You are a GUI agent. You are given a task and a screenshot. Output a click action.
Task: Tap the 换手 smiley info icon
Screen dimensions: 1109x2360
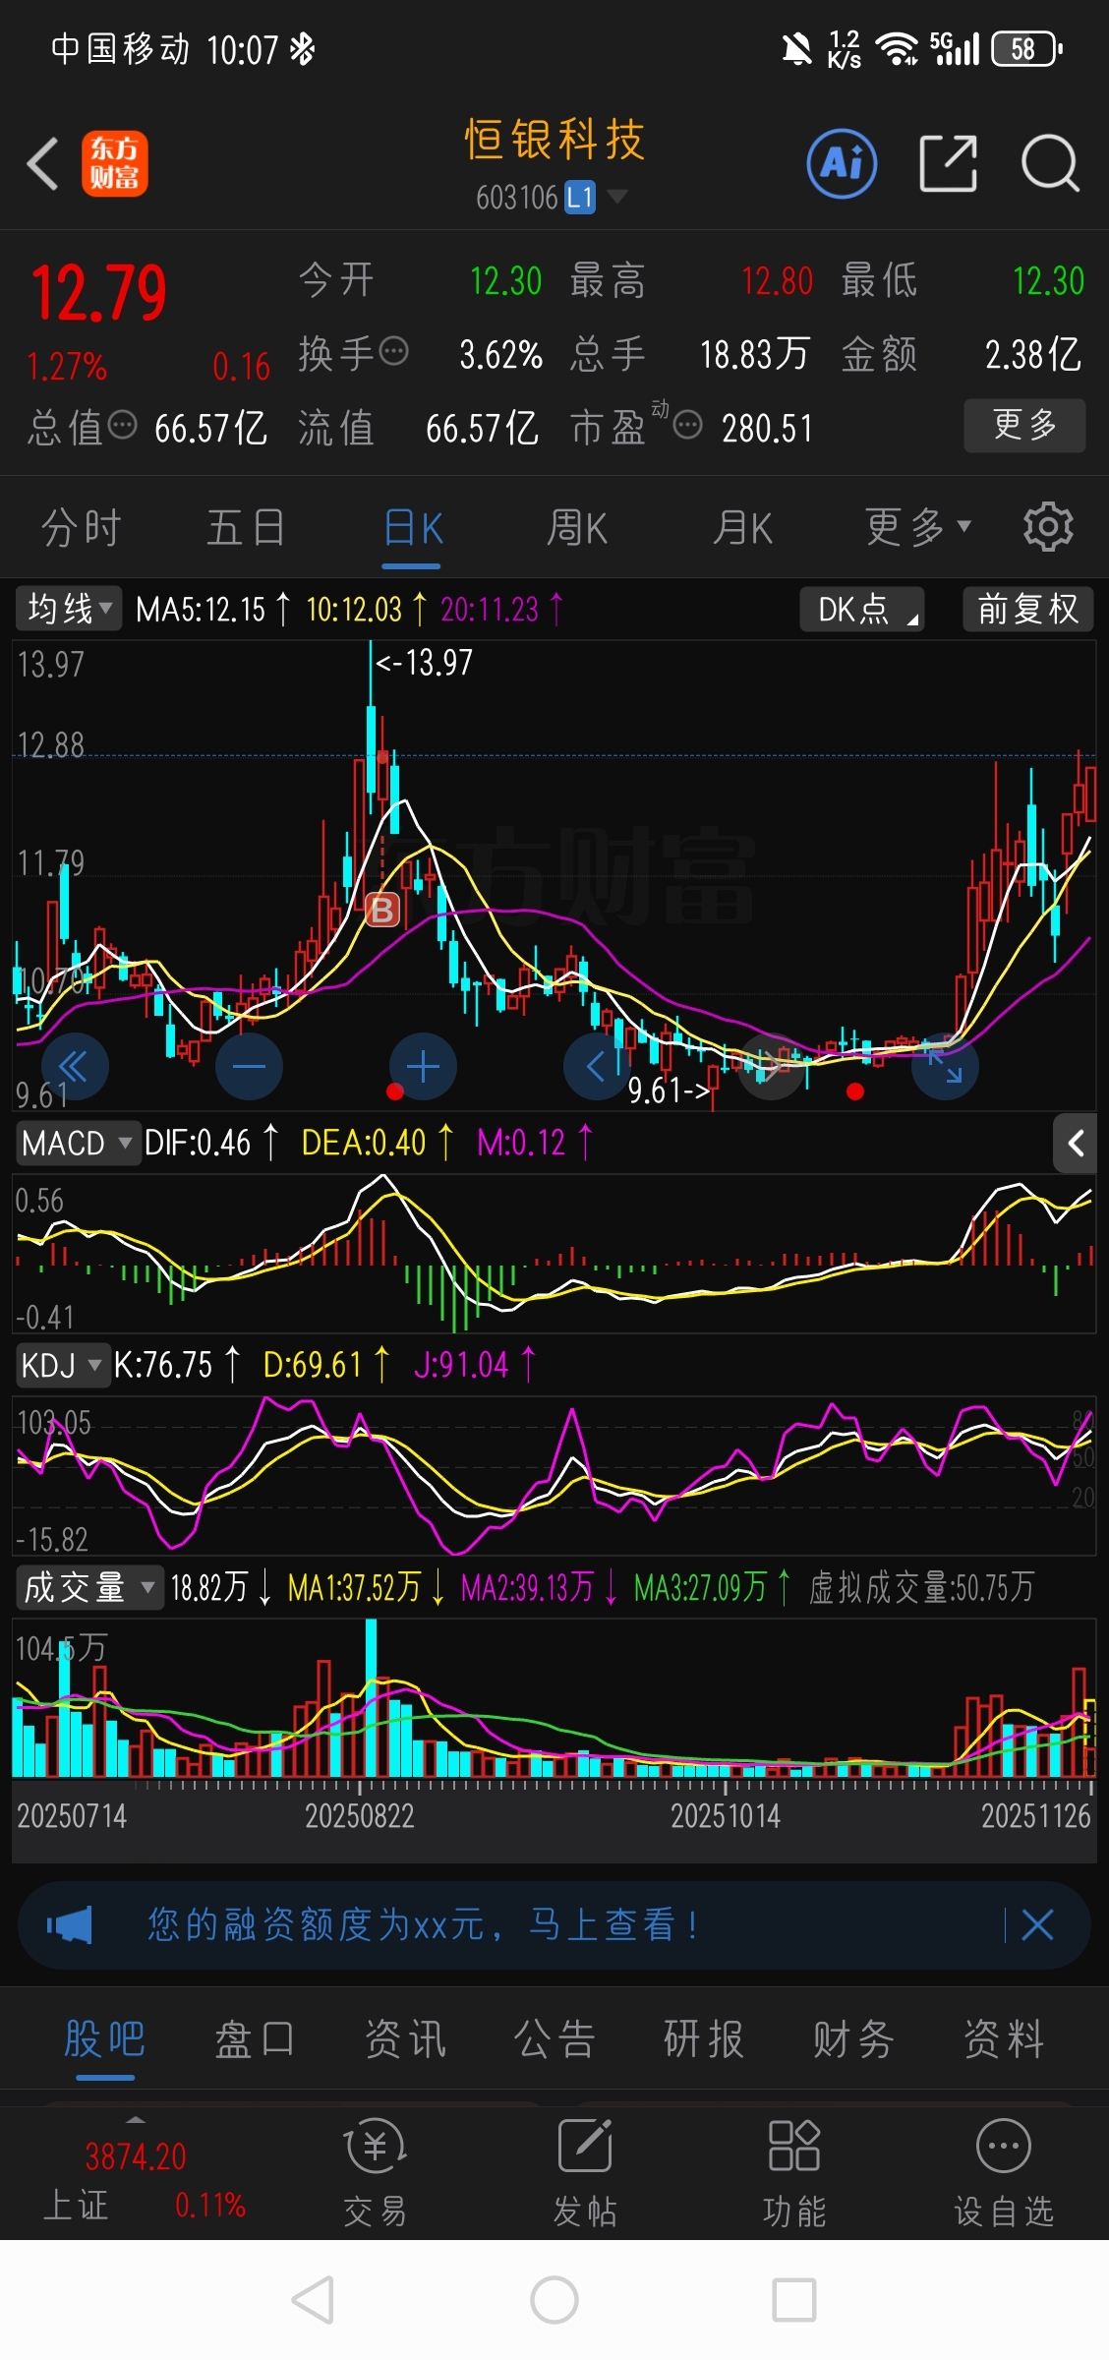pos(393,351)
